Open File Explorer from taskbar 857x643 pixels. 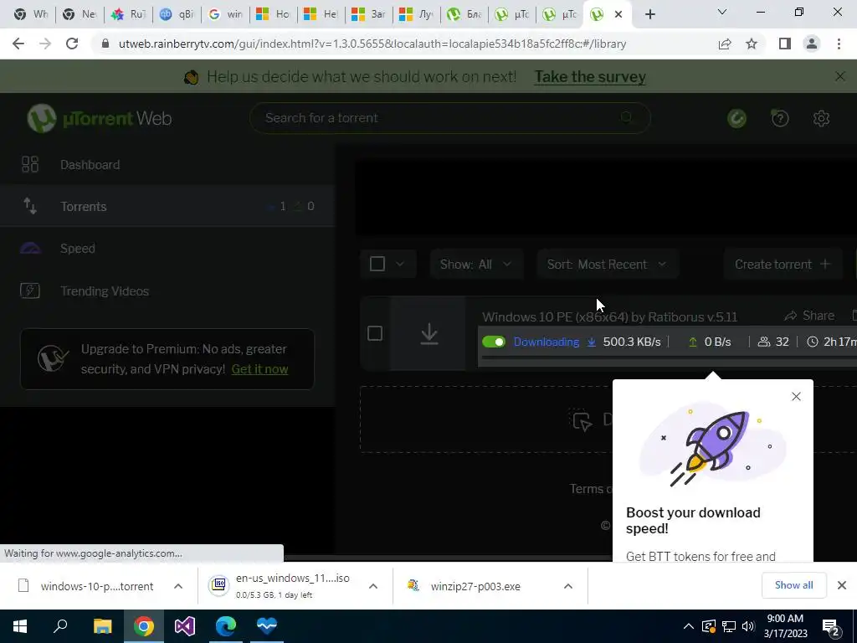[102, 626]
